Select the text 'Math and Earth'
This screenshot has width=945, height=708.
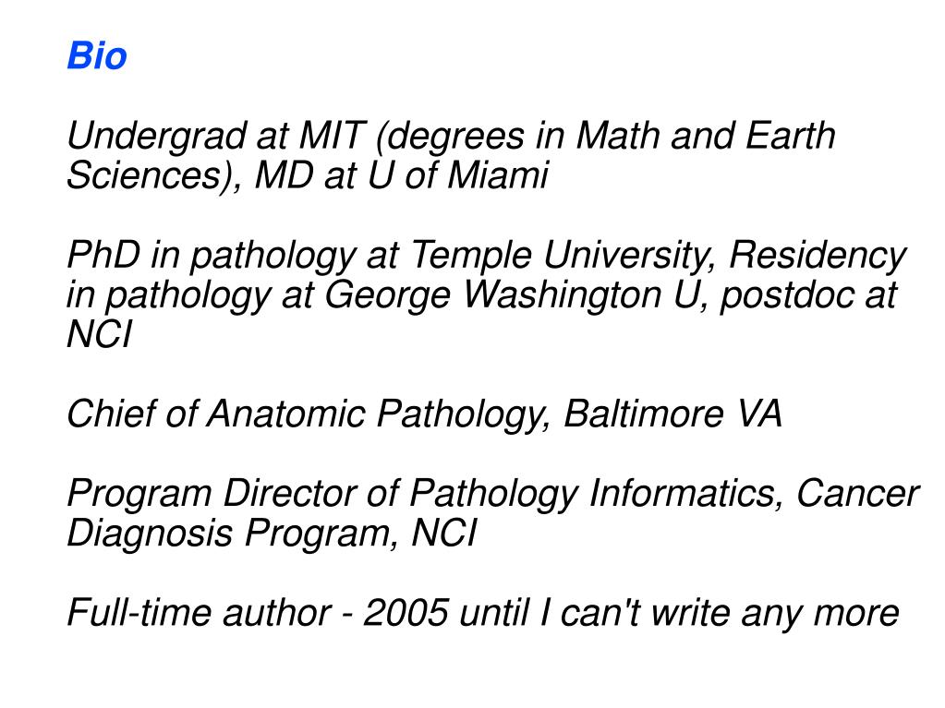coord(706,136)
